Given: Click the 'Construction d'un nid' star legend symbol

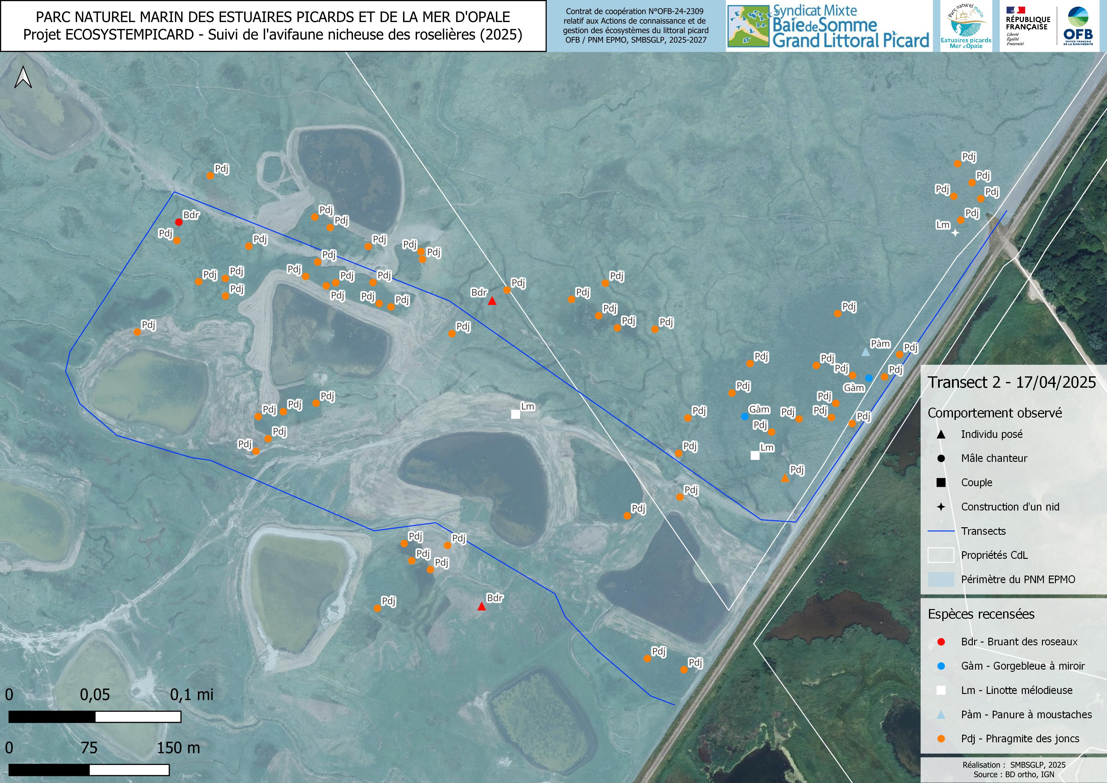Looking at the screenshot, I should point(941,507).
